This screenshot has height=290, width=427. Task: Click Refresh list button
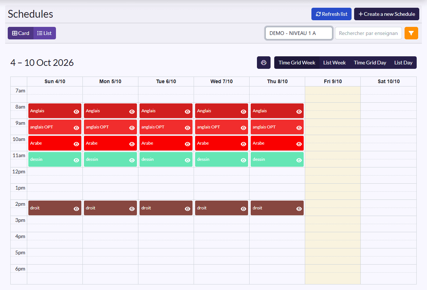click(331, 14)
